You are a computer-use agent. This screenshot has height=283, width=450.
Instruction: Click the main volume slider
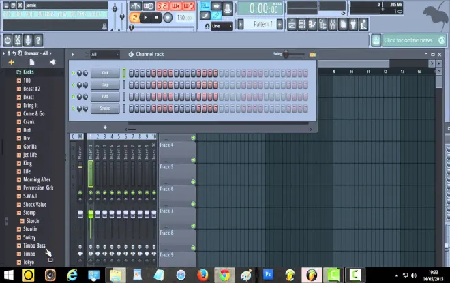point(115,16)
